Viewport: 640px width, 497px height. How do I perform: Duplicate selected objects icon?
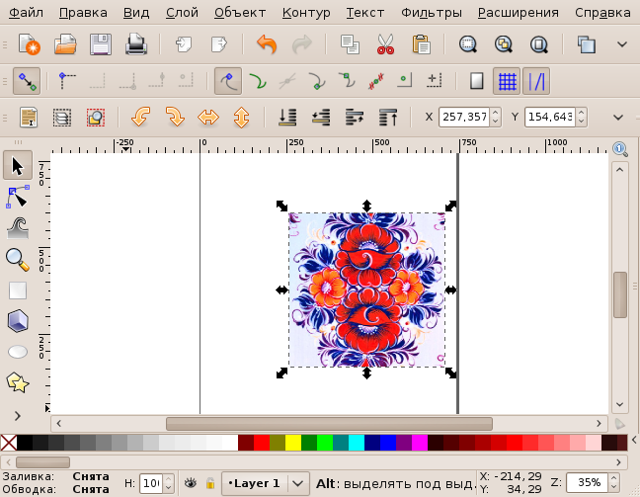click(586, 44)
